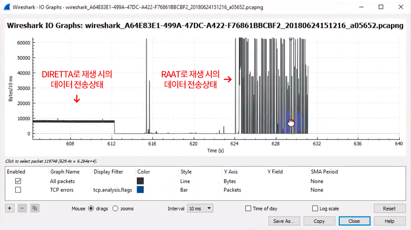Edit SMA Period None for TCP errors
The width and height of the screenshot is (411, 230).
[x=317, y=190]
